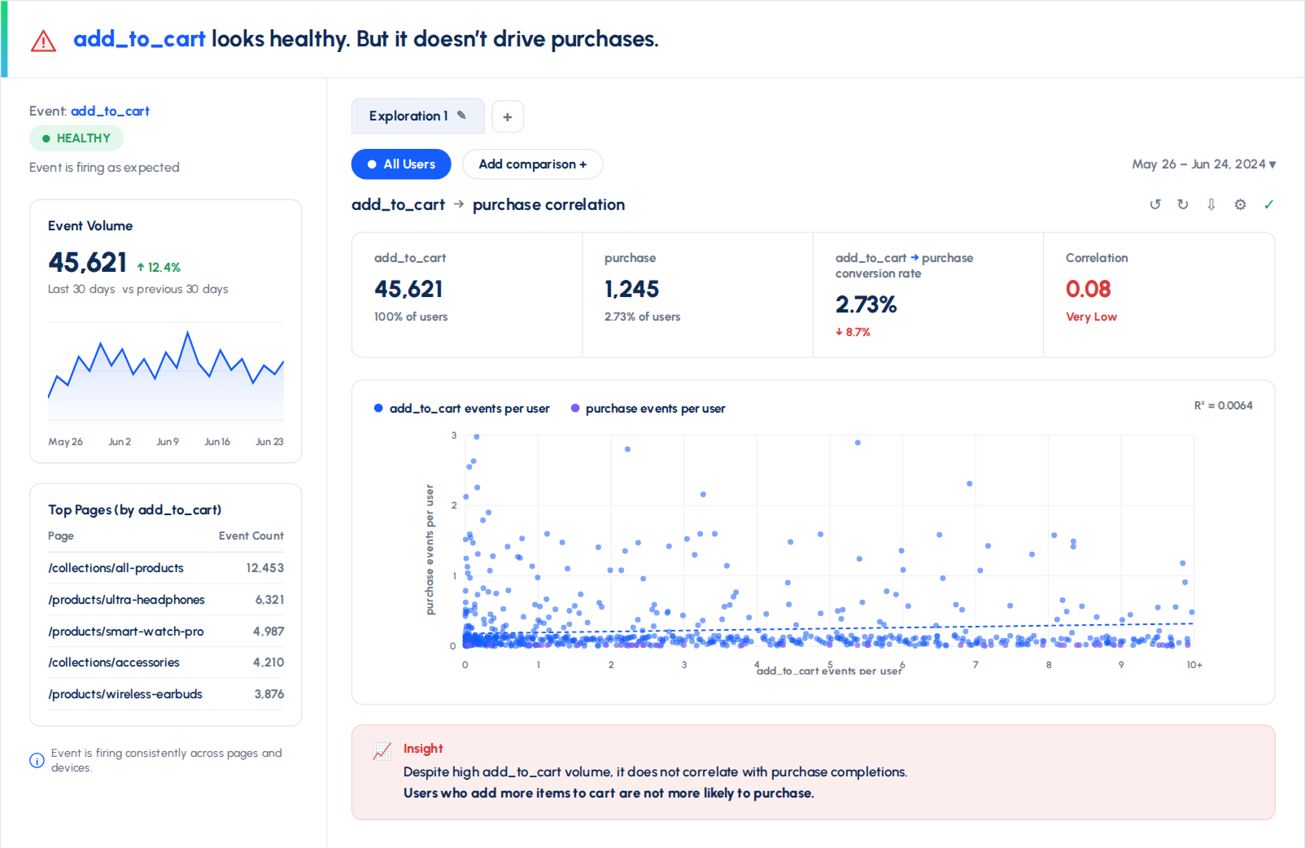Click the /collections/accessories page row
The image size is (1305, 848).
click(166, 662)
